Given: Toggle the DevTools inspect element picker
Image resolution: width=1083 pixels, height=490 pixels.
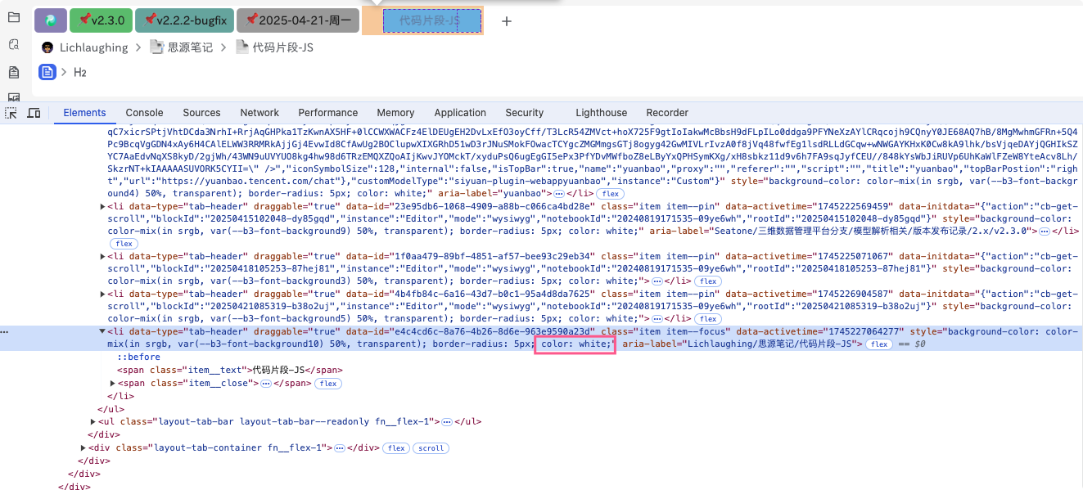Looking at the screenshot, I should pyautogui.click(x=11, y=113).
